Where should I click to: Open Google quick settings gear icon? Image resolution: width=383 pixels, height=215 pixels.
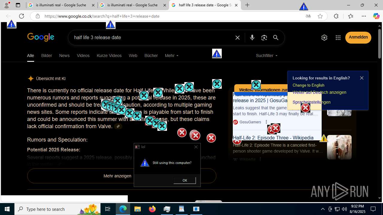324,38
